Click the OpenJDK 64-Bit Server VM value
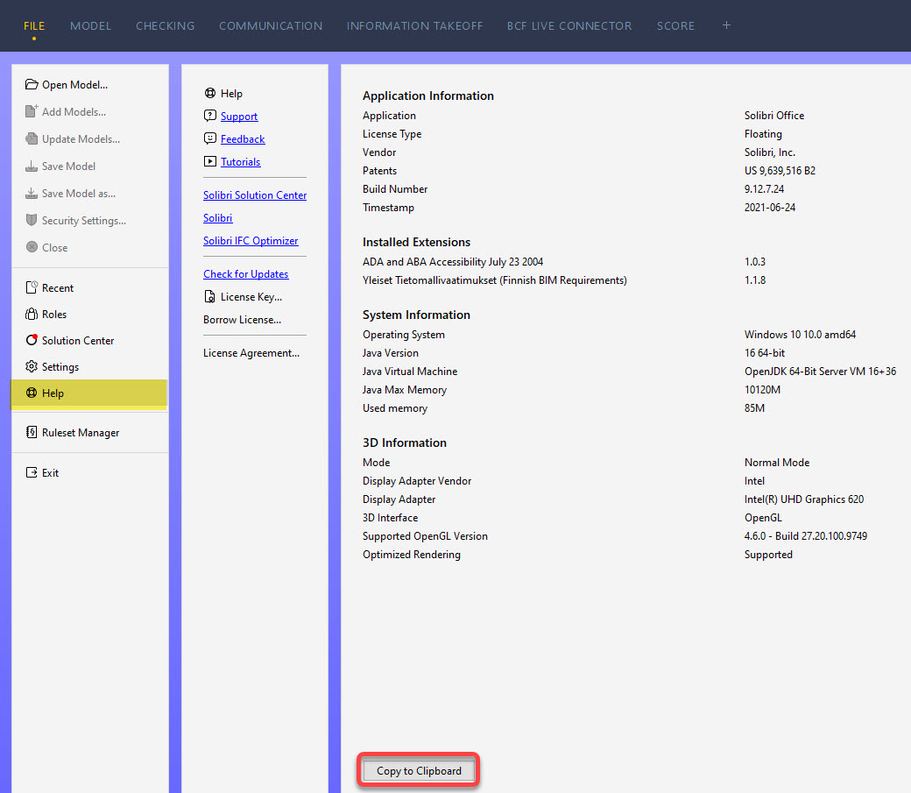 point(821,371)
